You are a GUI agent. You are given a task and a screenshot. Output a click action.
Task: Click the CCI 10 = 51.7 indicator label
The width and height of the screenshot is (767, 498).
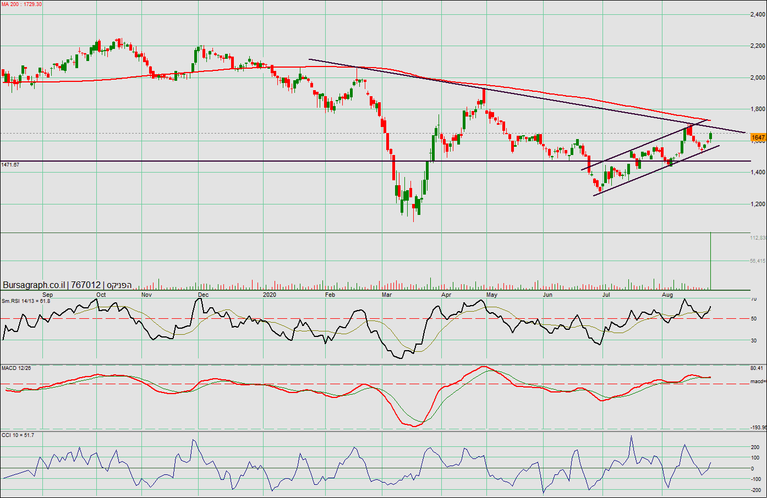[18, 435]
